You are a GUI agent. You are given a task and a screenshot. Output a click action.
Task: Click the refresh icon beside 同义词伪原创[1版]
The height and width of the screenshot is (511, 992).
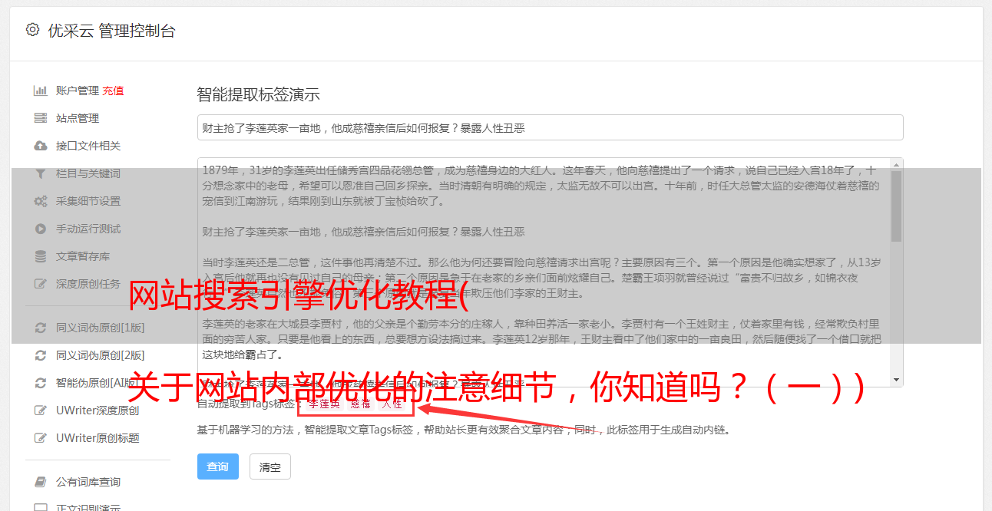pos(41,328)
